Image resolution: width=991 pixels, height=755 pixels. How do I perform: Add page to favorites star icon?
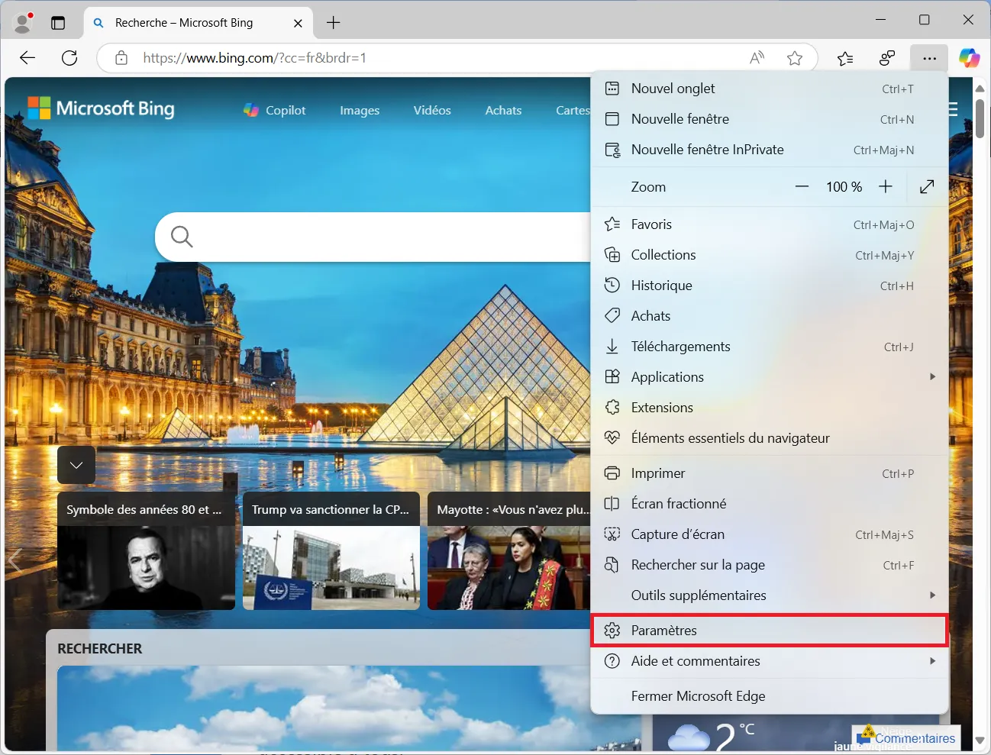click(x=795, y=58)
